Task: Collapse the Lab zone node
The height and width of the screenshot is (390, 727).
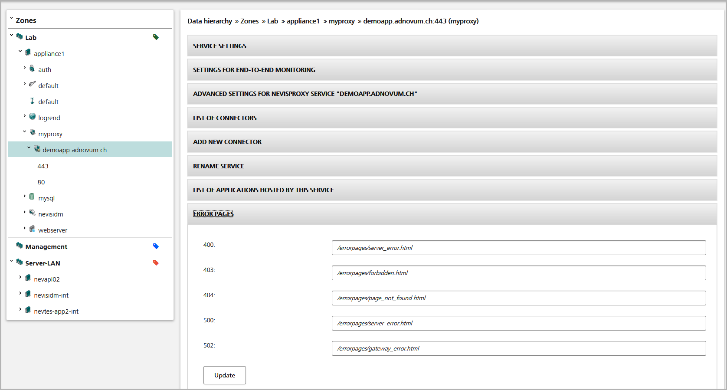Action: [12, 35]
